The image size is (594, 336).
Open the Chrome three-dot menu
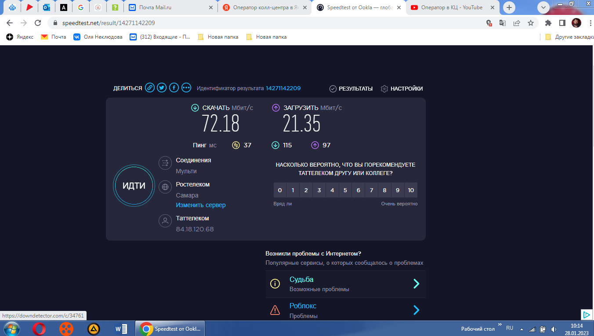tap(590, 23)
